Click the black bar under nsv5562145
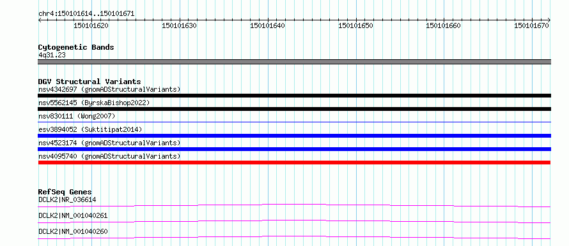 pos(294,109)
